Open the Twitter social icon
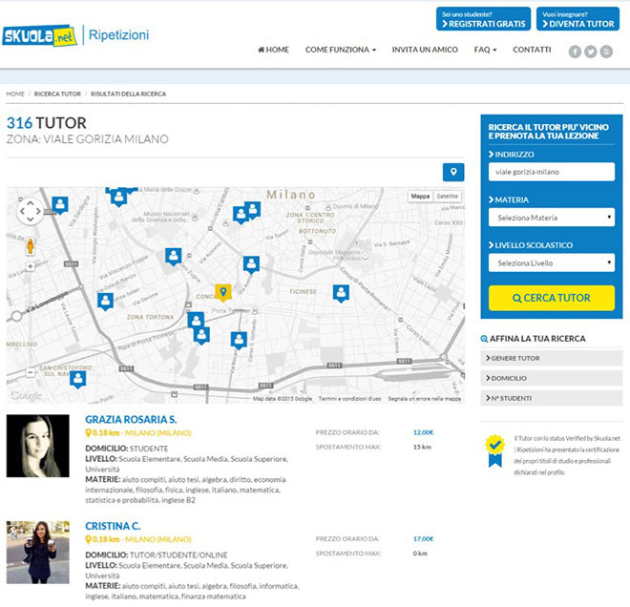Image resolution: width=630 pixels, height=607 pixels. pos(590,52)
